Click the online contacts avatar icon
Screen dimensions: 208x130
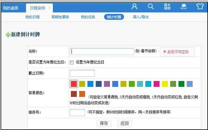coord(184,6)
